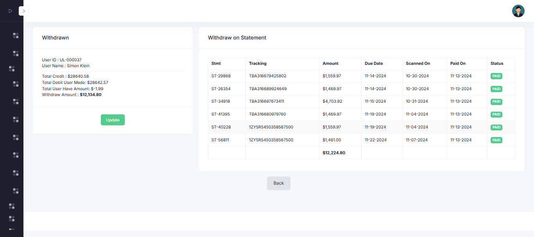Click the app logo in top-left corner

[x=11, y=11]
